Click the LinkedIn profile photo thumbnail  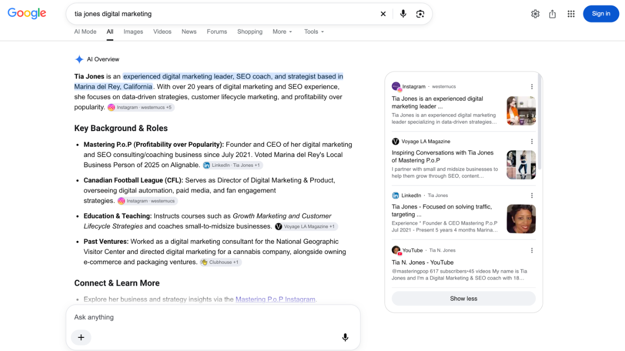521,219
